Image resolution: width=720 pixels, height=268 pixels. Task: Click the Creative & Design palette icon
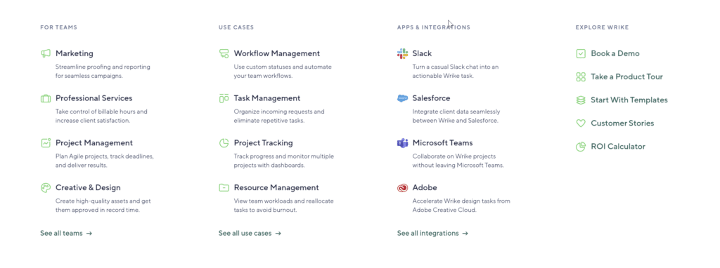pyautogui.click(x=45, y=188)
